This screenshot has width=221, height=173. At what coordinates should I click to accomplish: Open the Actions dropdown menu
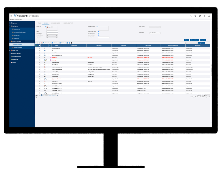click(55, 43)
